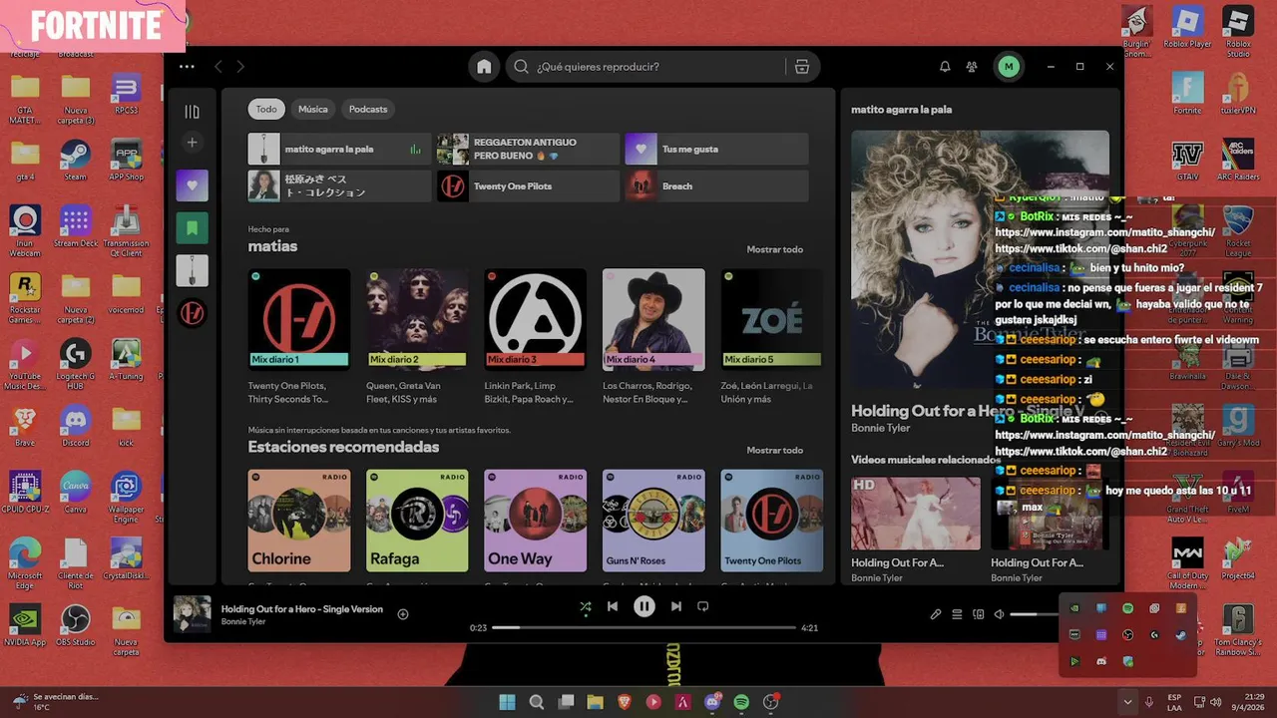Image resolution: width=1277 pixels, height=718 pixels.
Task: Select the 'Todo' filter chip
Action: click(x=266, y=109)
